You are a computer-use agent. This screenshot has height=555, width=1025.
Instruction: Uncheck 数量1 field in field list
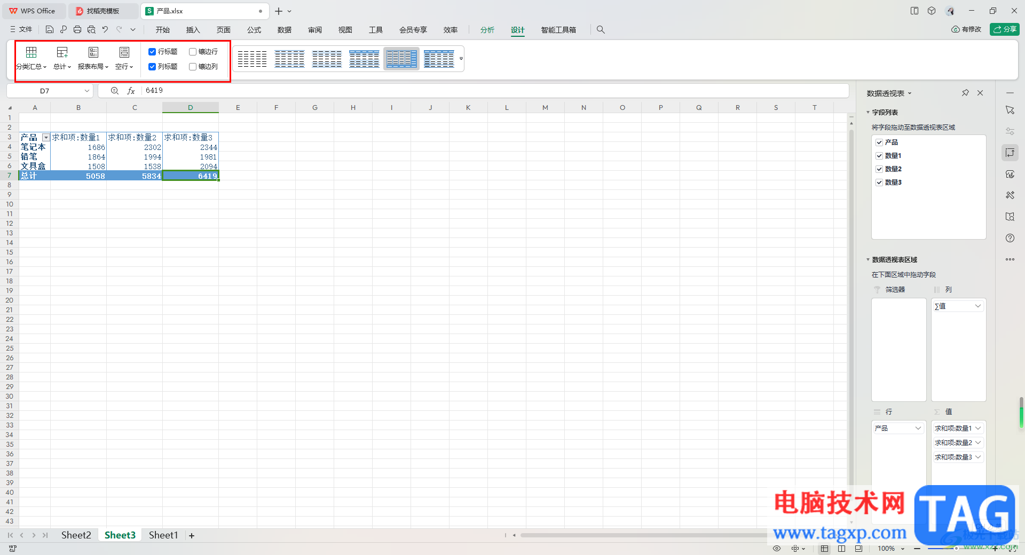[x=879, y=156]
